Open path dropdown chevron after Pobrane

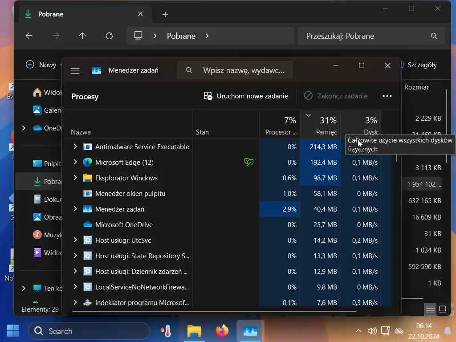[207, 36]
